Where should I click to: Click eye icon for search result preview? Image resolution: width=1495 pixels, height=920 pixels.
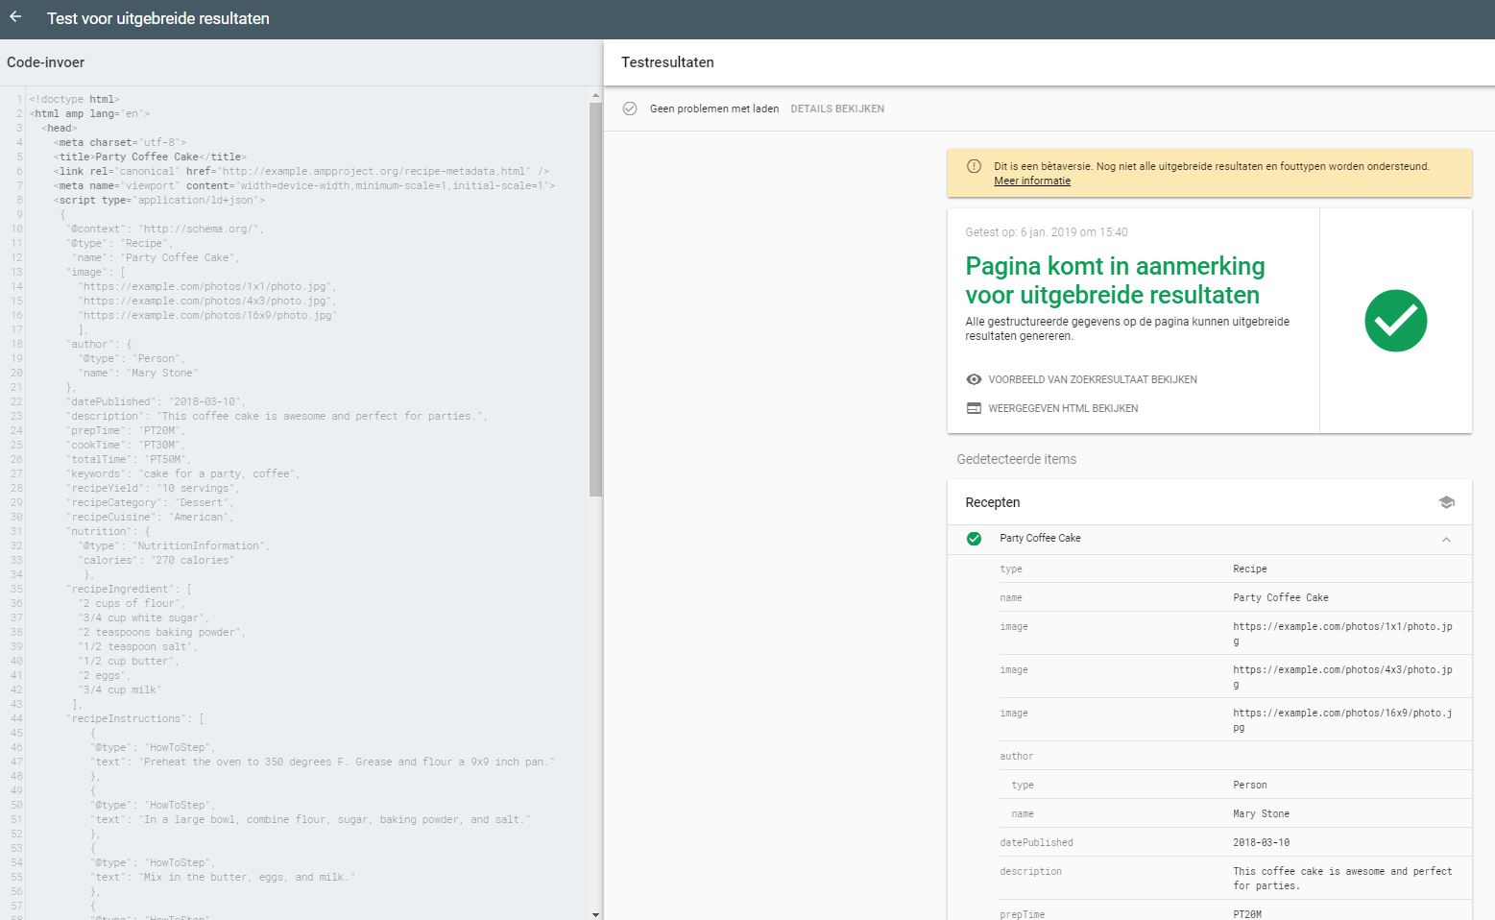[974, 379]
